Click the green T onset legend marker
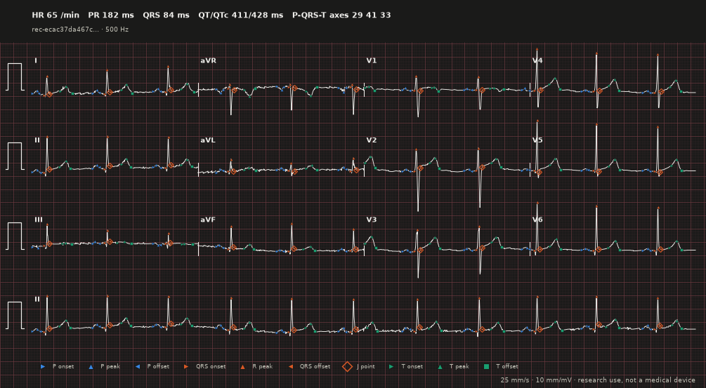706x388 pixels. click(x=391, y=366)
